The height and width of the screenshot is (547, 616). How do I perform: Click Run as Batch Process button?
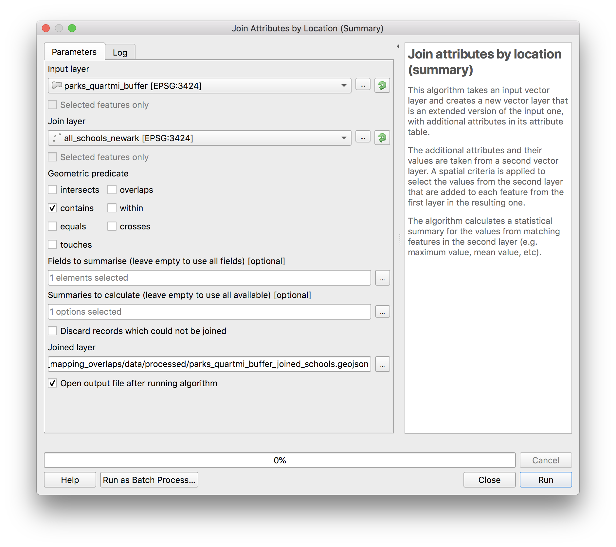(149, 480)
